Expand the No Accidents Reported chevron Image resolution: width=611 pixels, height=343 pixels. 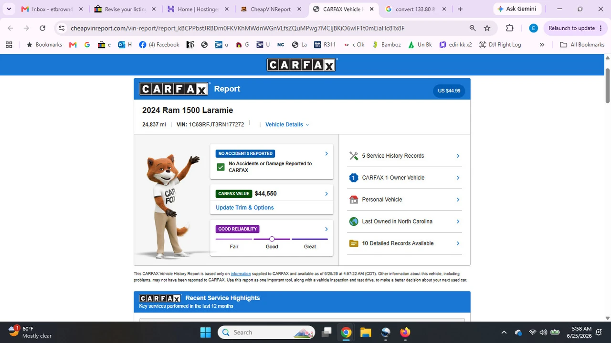pos(327,153)
